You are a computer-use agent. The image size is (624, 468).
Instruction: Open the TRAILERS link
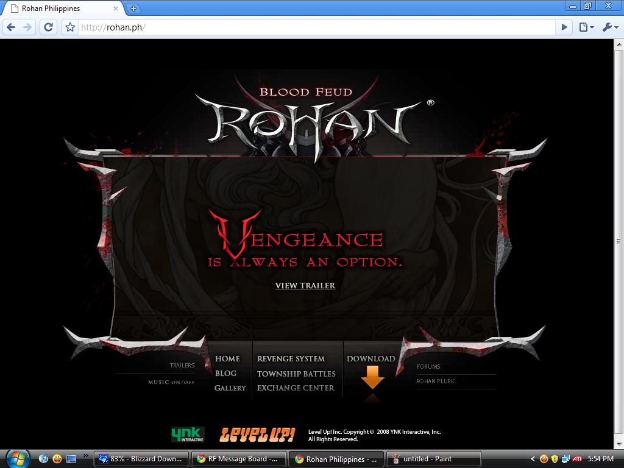click(x=182, y=366)
